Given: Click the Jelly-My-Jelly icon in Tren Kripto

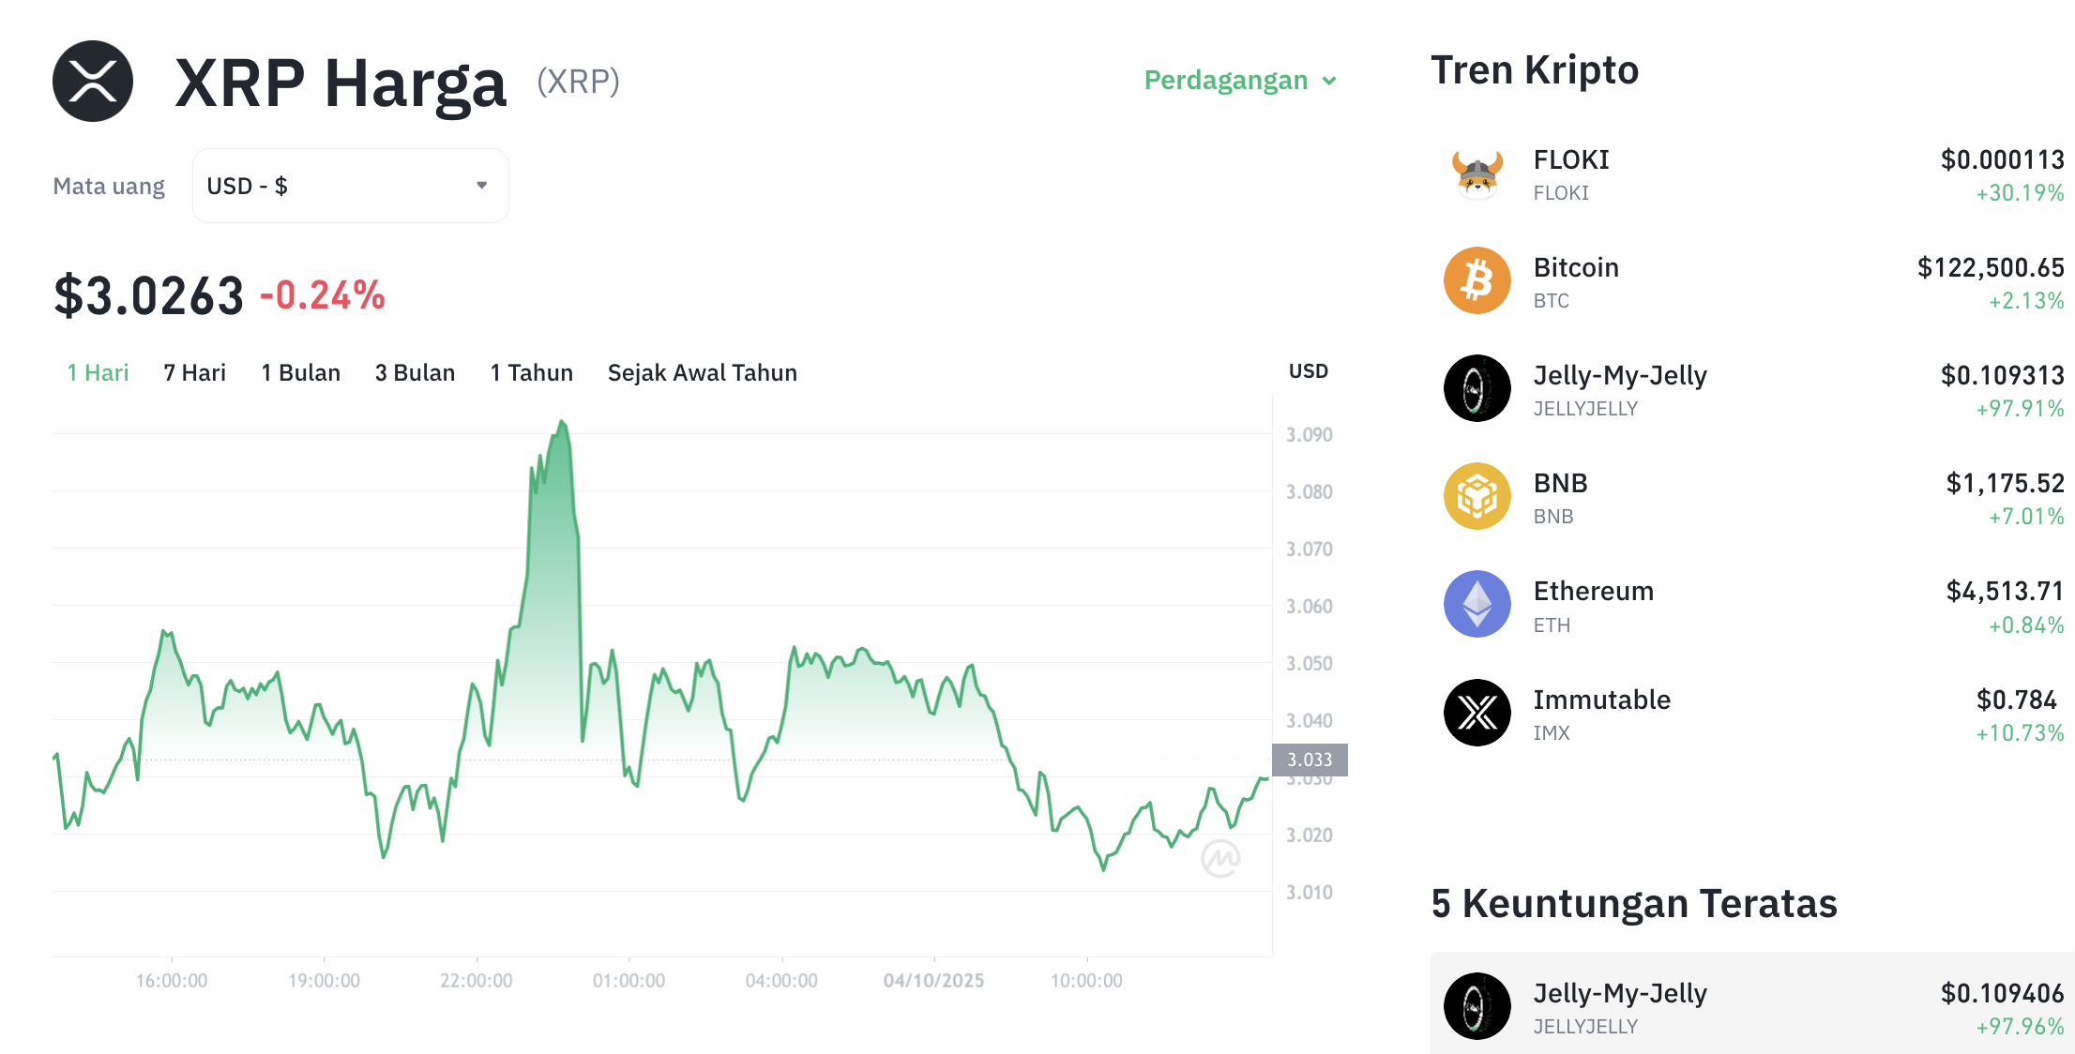Looking at the screenshot, I should (x=1477, y=389).
